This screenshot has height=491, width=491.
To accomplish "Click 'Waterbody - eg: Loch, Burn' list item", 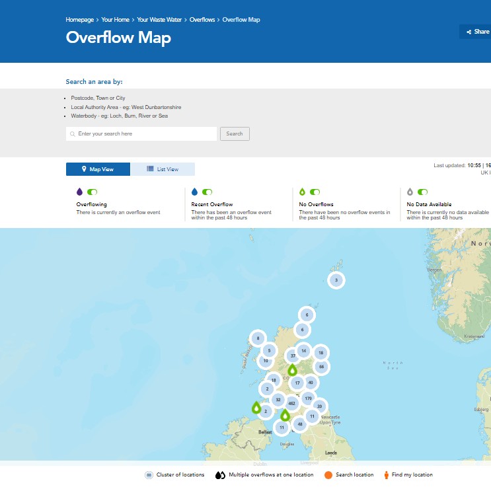I will coord(120,116).
